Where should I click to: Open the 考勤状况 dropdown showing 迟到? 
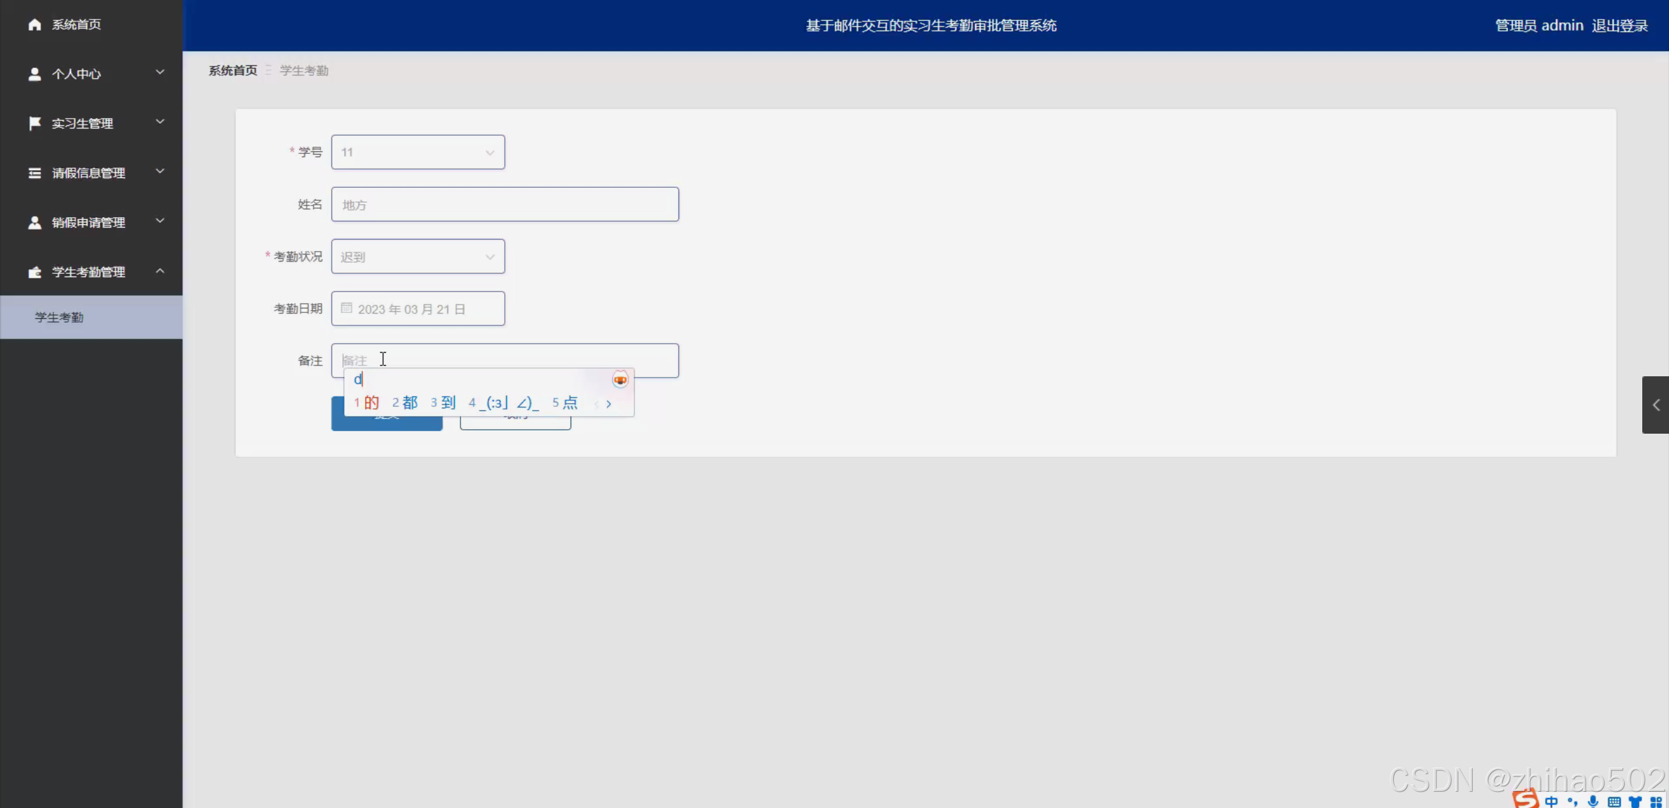pyautogui.click(x=417, y=256)
